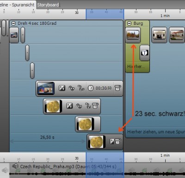Click the 1 min marker on top ruler
The width and height of the screenshot is (185, 178).
pyautogui.click(x=165, y=16)
